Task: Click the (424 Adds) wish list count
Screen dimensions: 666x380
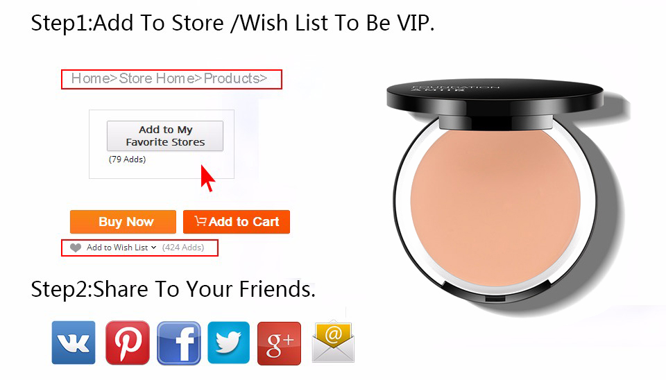Action: [x=183, y=248]
